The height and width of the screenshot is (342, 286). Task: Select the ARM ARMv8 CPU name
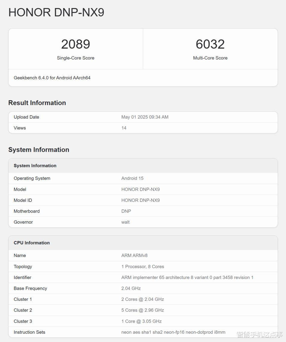[x=134, y=256]
